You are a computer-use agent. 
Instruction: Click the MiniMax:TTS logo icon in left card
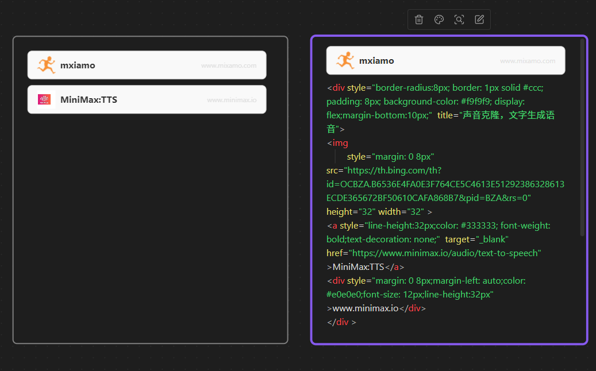click(x=44, y=99)
